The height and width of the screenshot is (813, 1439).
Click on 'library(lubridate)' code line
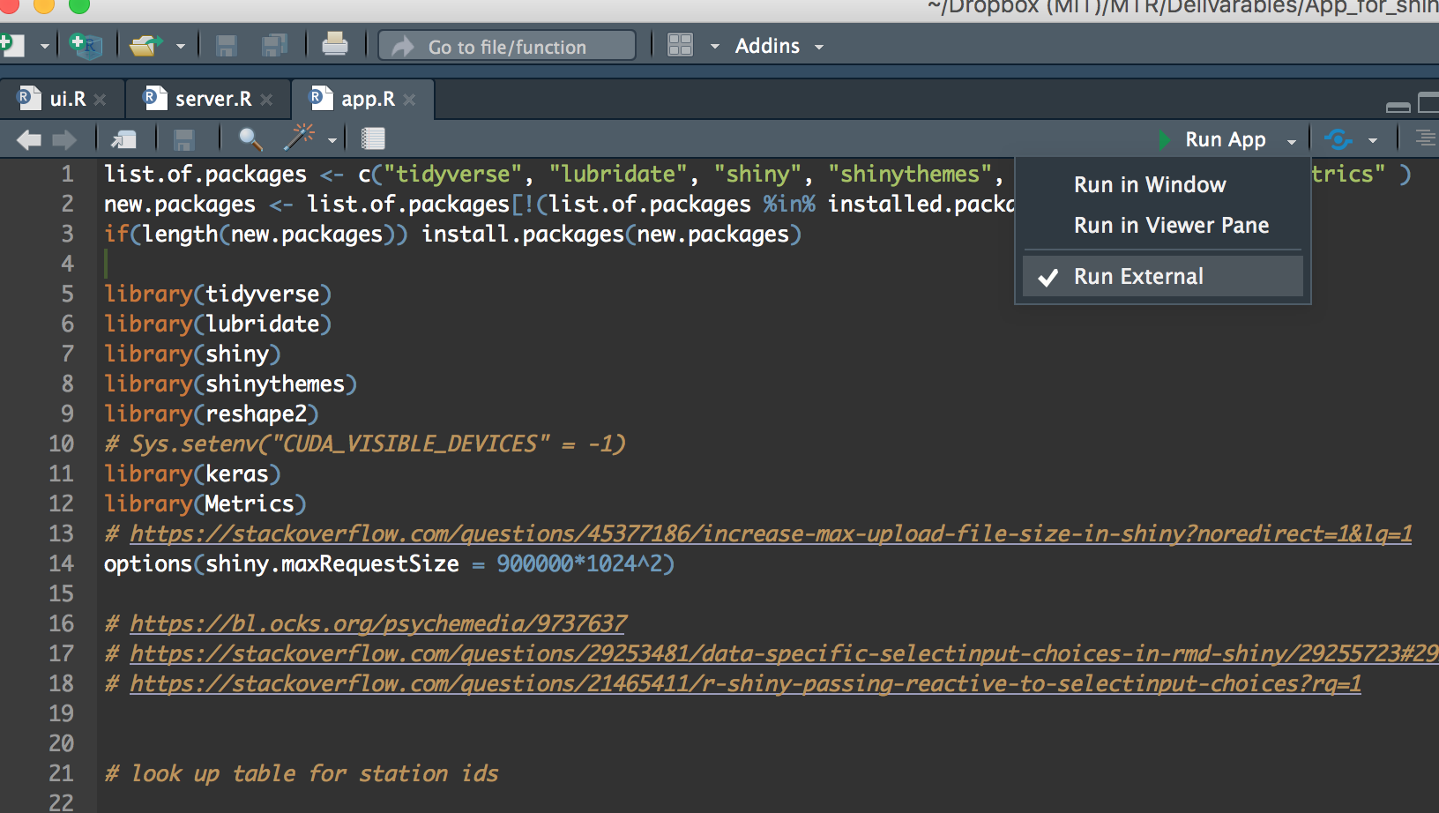[218, 324]
